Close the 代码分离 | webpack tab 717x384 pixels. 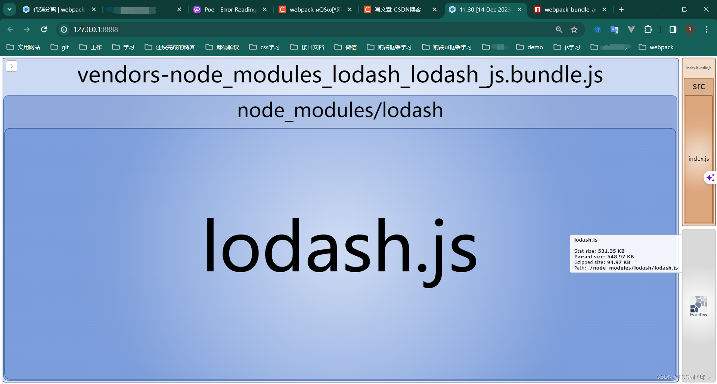(x=94, y=9)
